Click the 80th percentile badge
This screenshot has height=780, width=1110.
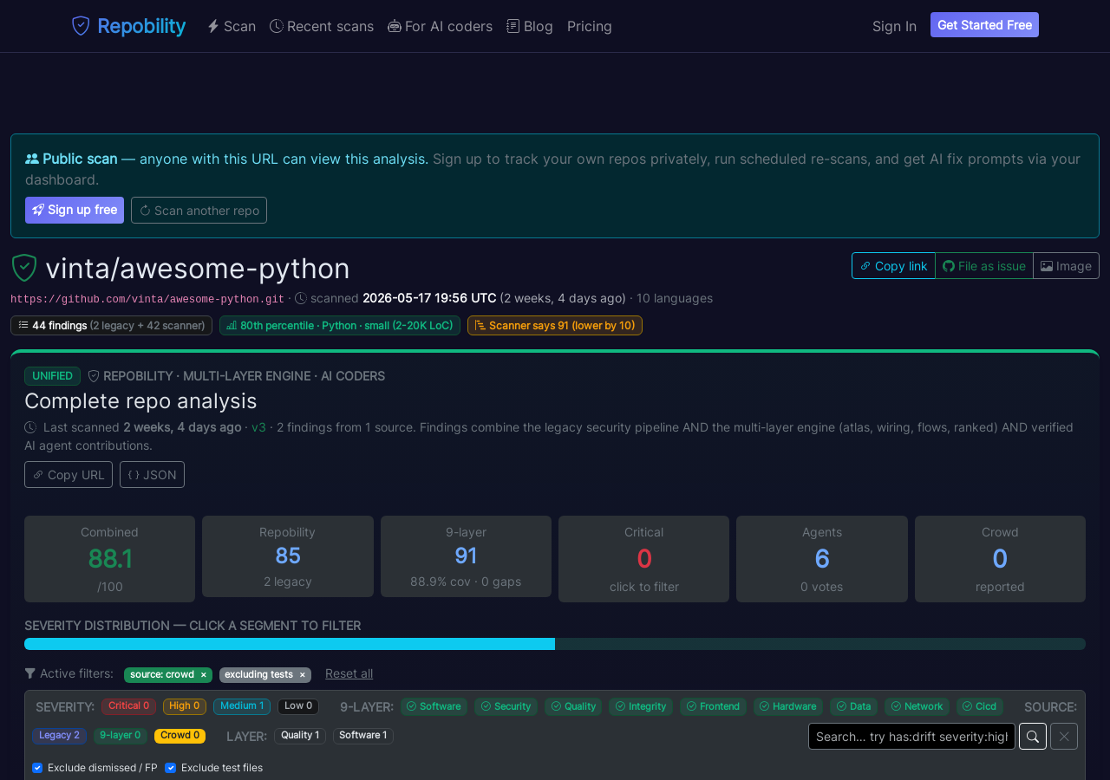(340, 326)
